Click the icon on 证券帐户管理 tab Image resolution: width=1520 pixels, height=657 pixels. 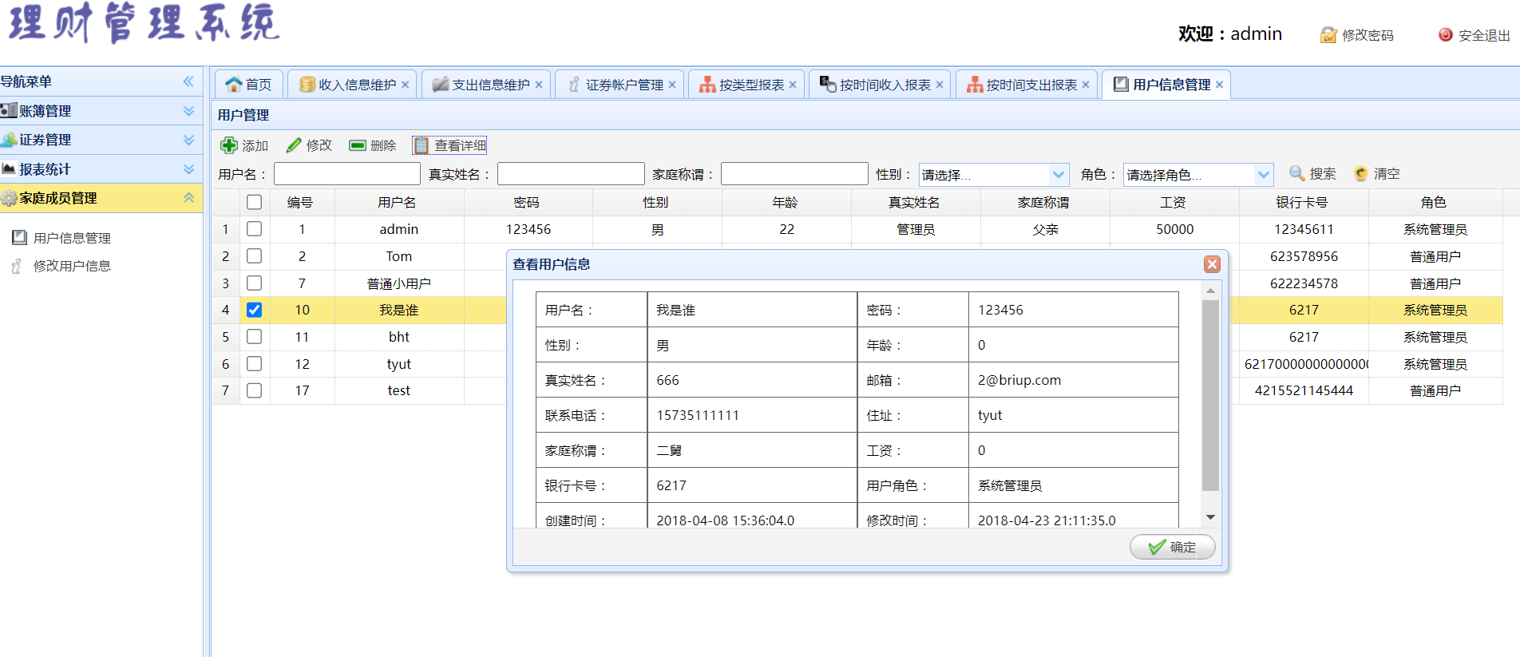click(574, 84)
